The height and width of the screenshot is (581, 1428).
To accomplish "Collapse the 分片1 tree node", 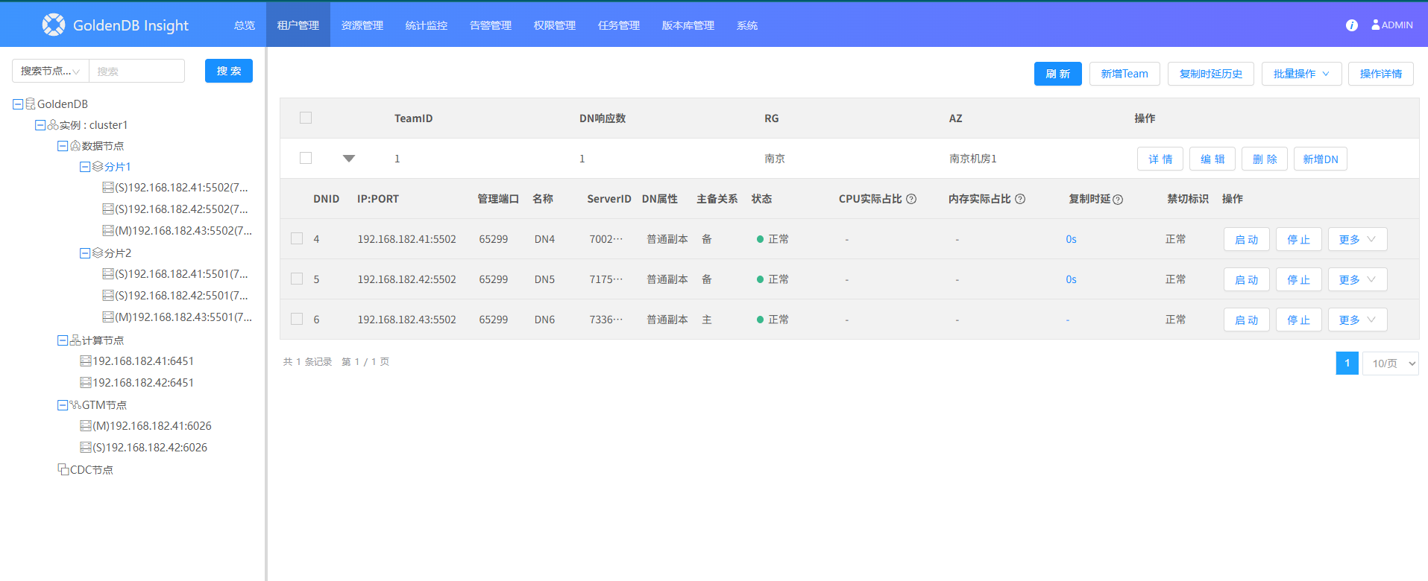I will tap(85, 167).
